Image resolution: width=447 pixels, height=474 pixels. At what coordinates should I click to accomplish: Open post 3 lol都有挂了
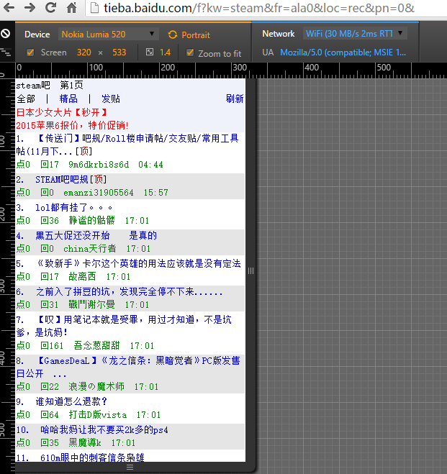pos(64,208)
